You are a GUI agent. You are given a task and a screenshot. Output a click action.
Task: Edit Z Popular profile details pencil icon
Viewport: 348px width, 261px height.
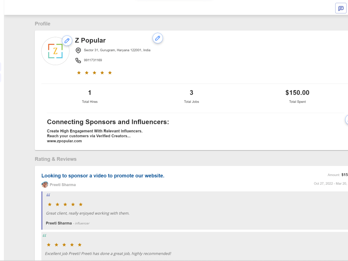pos(158,38)
